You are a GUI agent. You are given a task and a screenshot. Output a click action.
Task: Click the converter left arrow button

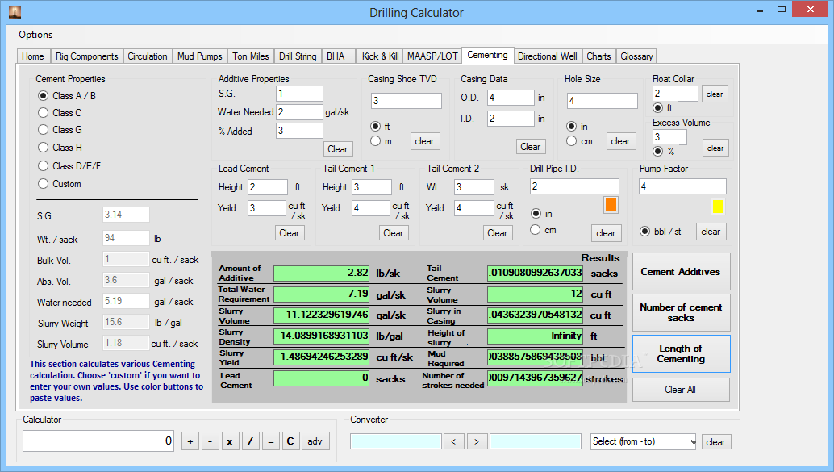(454, 441)
